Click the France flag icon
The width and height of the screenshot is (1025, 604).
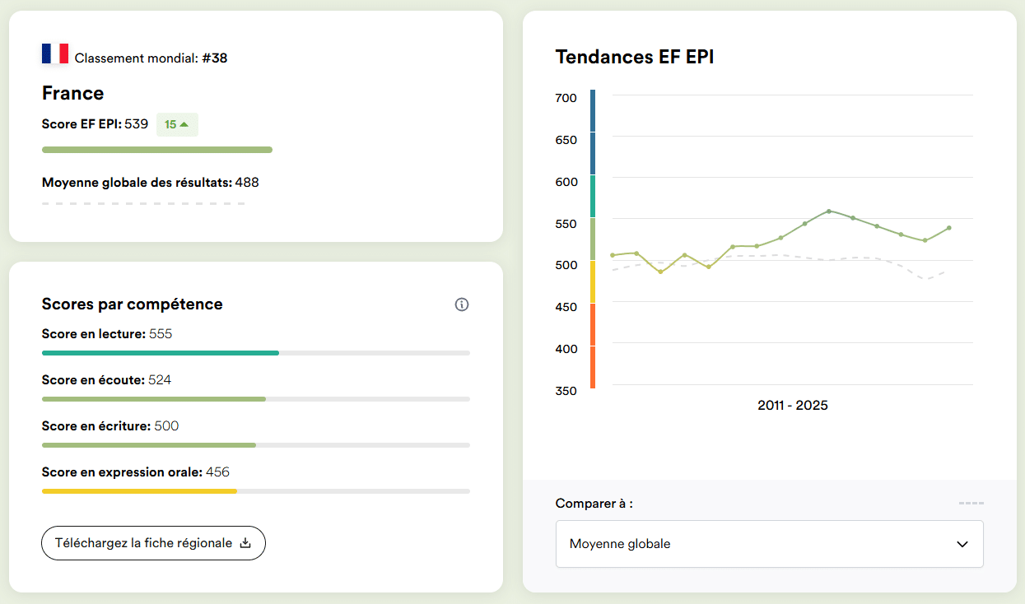pyautogui.click(x=55, y=54)
